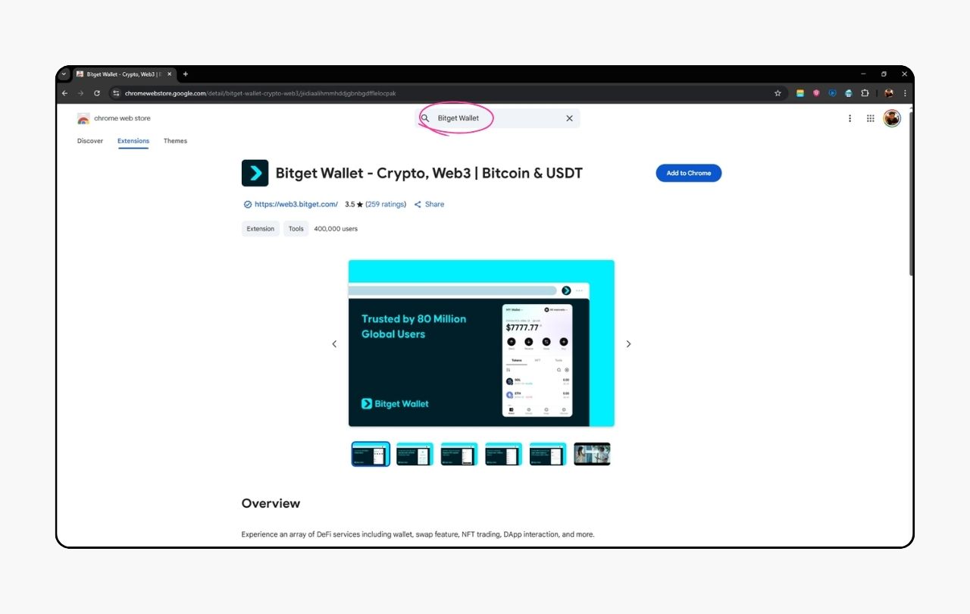
Task: Open a new browser tab
Action: (185, 74)
